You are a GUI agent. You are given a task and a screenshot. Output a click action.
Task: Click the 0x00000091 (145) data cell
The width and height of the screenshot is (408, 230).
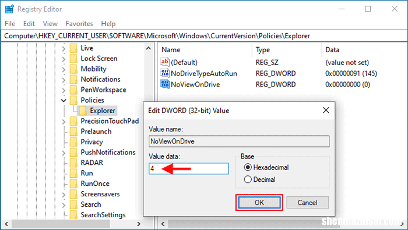pyautogui.click(x=351, y=73)
